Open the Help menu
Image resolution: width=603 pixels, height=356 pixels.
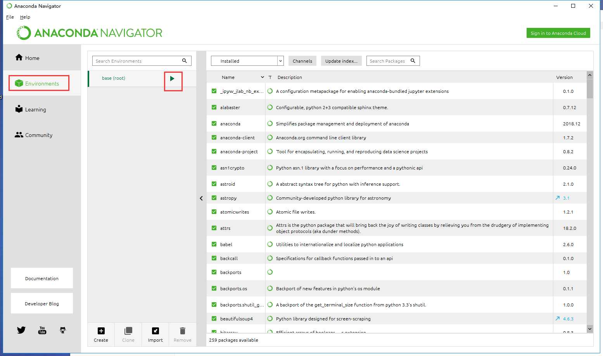pyautogui.click(x=25, y=17)
